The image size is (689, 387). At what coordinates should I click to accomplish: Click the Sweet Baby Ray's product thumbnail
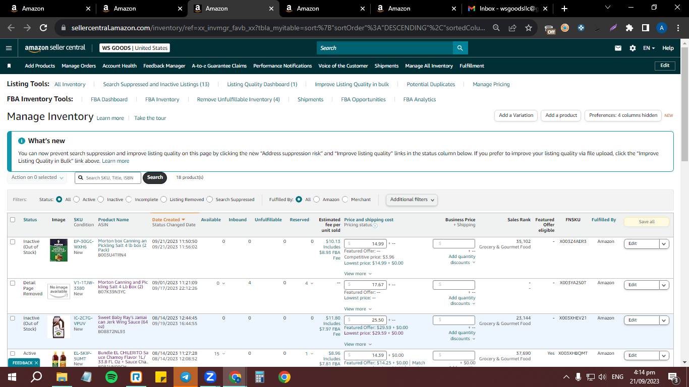(x=58, y=327)
